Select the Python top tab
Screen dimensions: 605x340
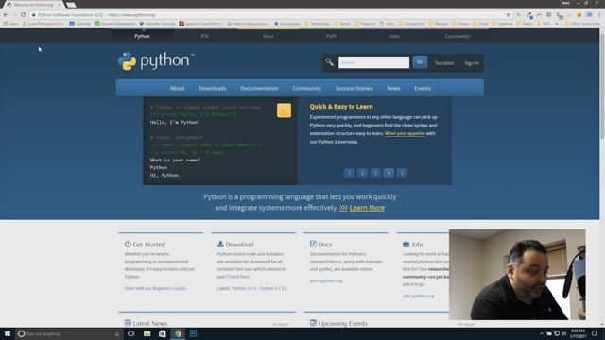pyautogui.click(x=142, y=36)
